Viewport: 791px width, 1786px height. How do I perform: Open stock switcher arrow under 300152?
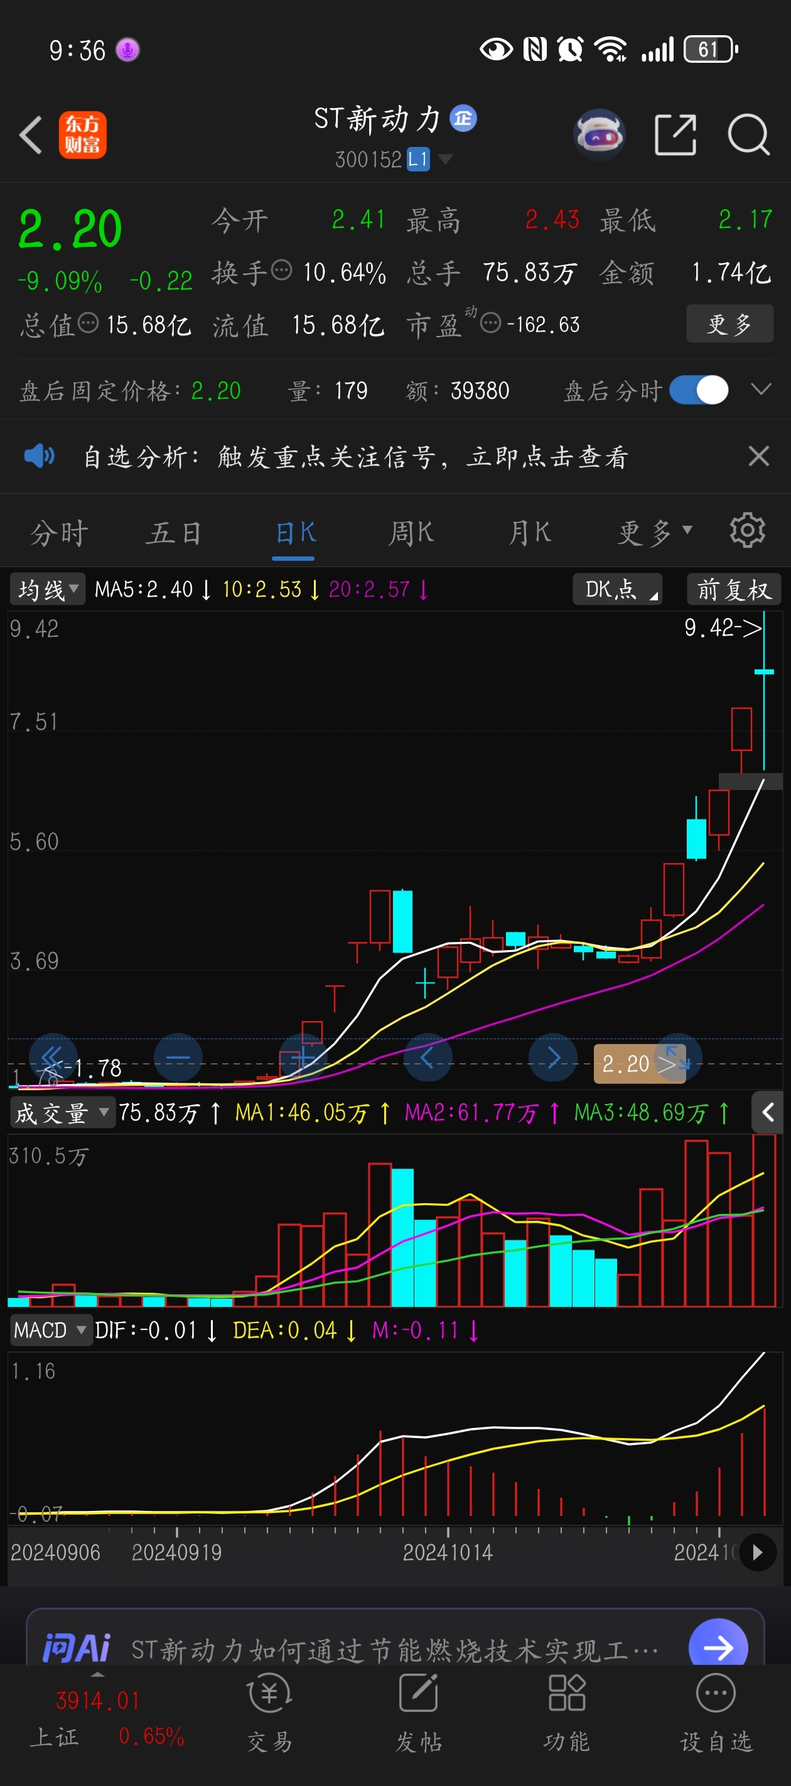tap(445, 160)
